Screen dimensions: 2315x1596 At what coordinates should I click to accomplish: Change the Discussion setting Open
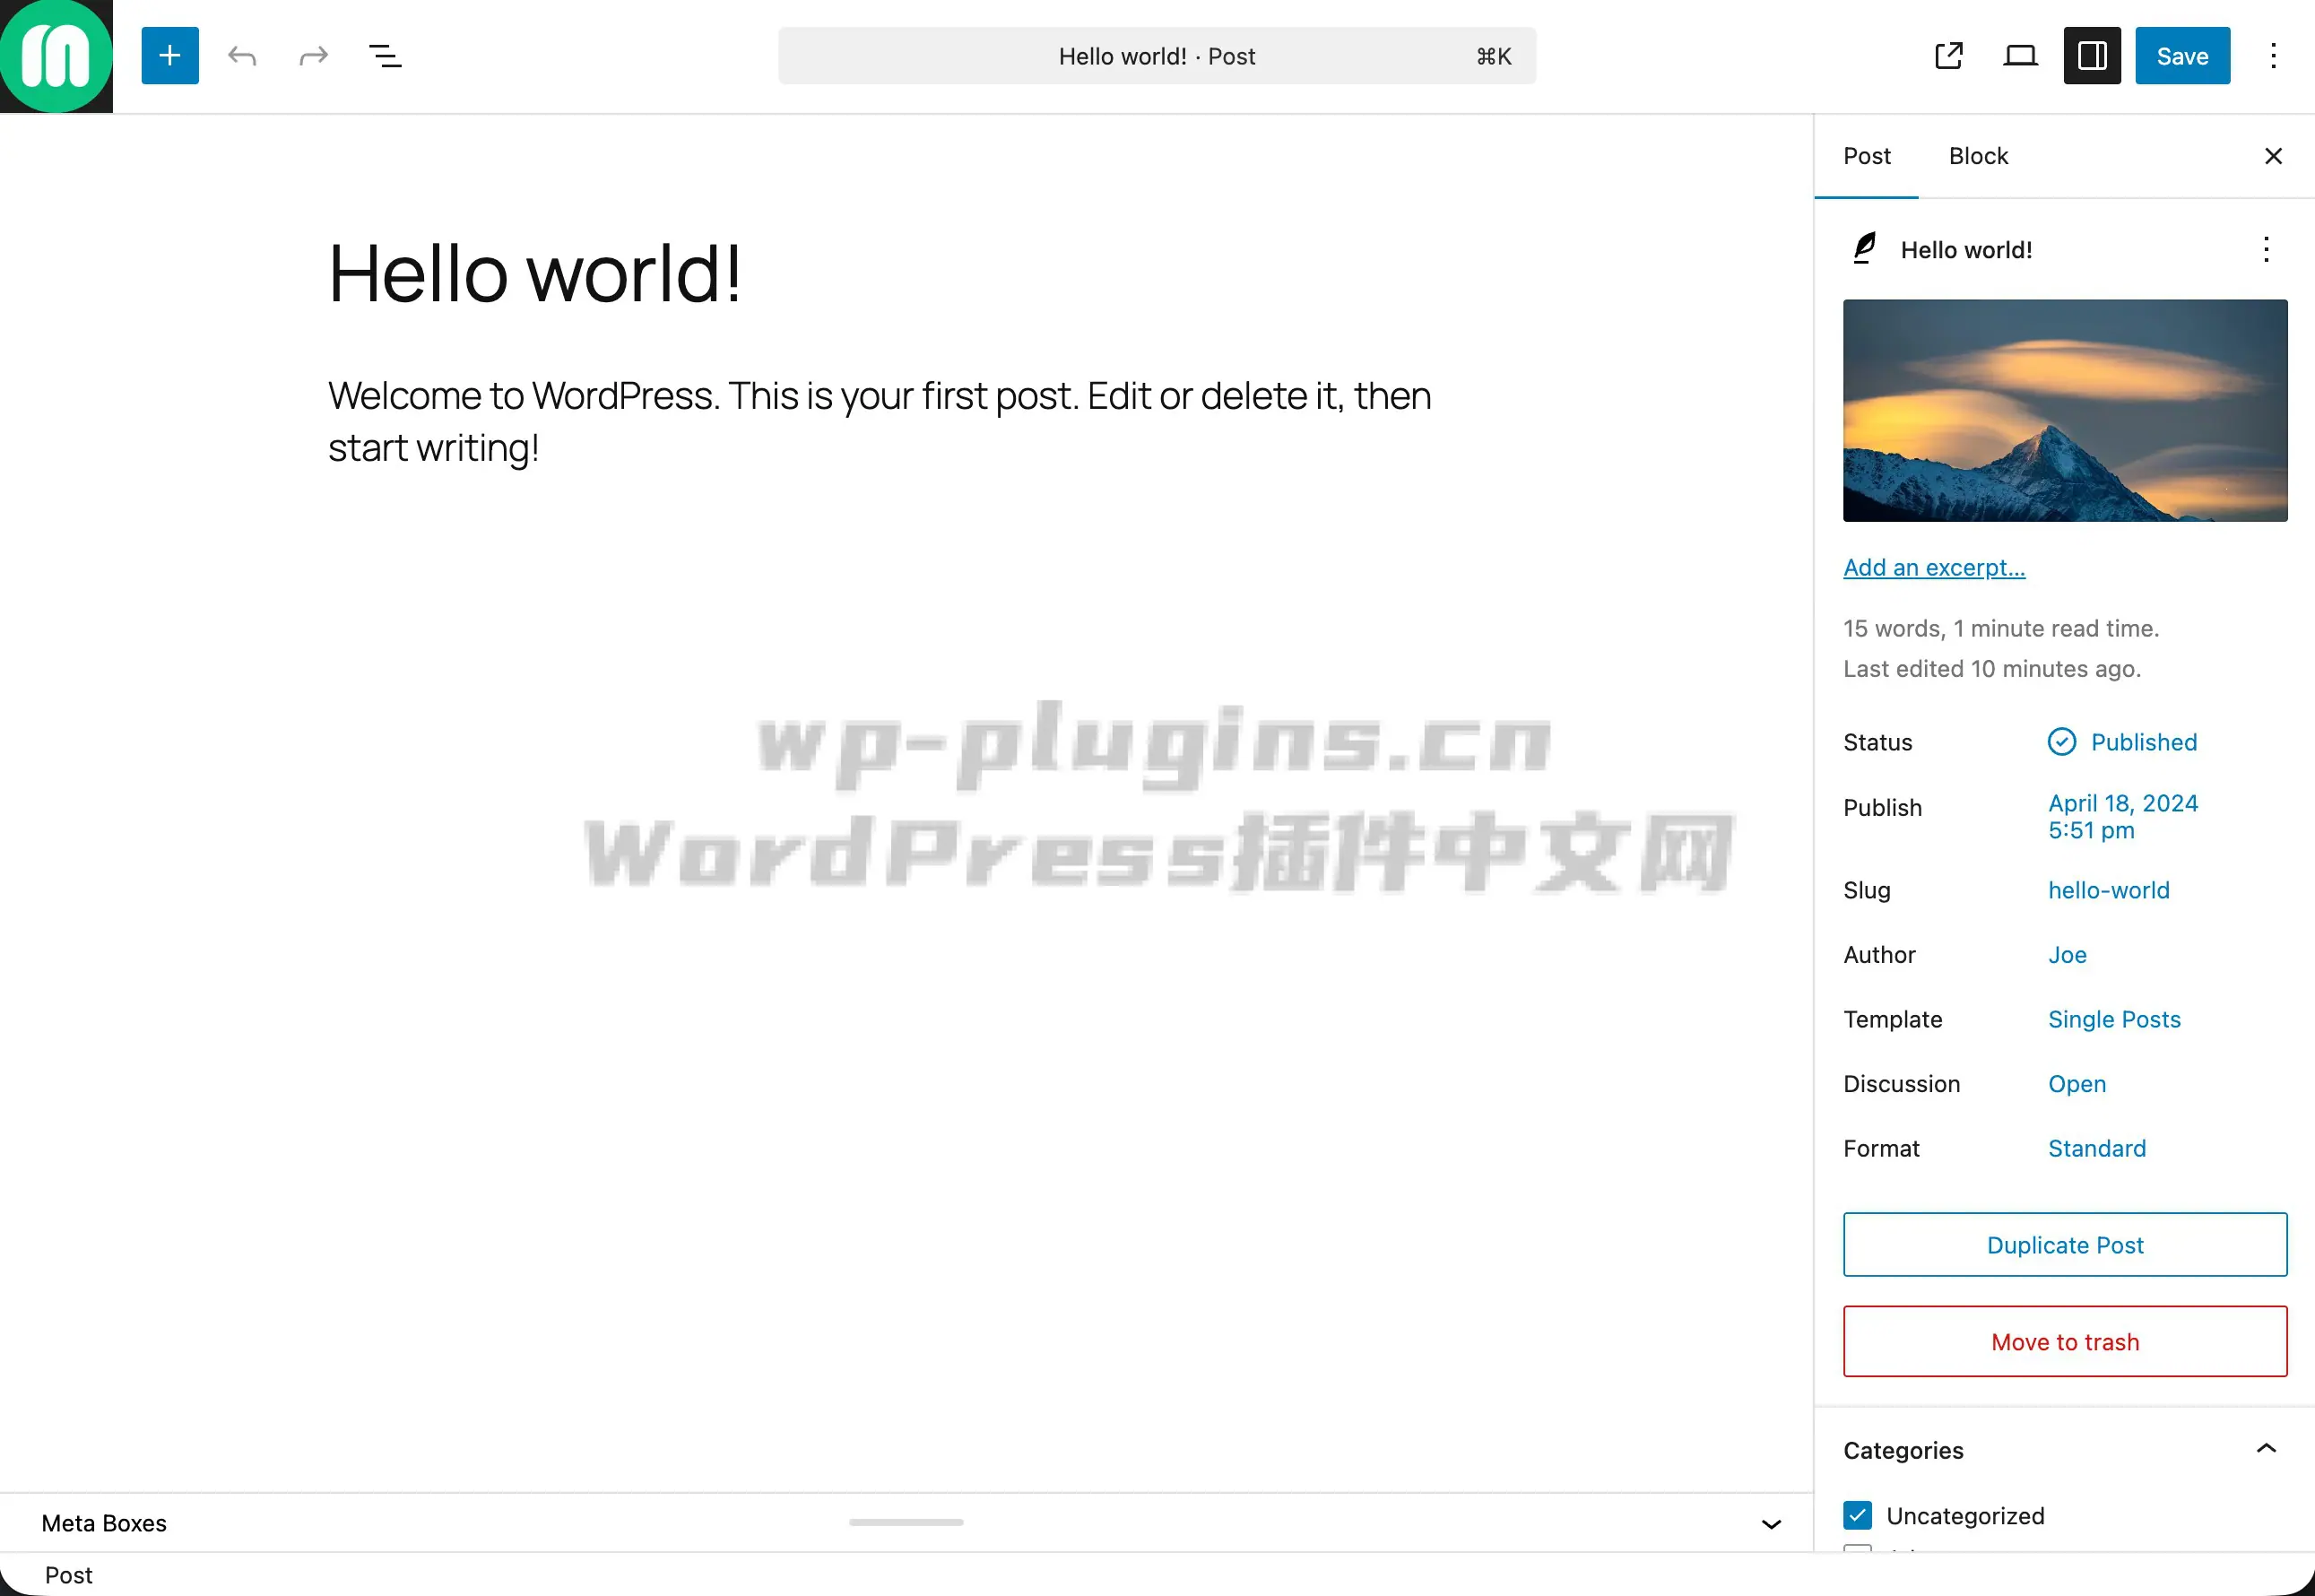(x=2076, y=1084)
